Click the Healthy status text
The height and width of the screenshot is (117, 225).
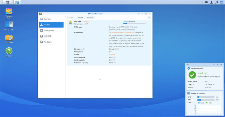click(x=202, y=73)
